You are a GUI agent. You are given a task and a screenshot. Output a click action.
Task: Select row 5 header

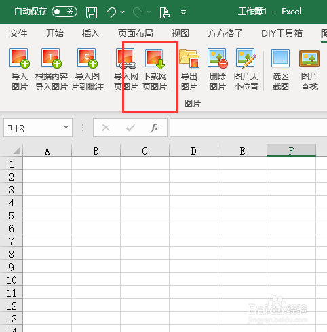12,215
